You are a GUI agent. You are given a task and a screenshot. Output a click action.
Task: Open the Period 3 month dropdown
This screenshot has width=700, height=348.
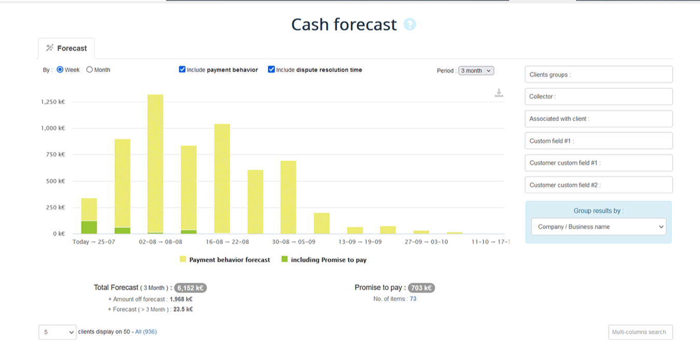476,71
